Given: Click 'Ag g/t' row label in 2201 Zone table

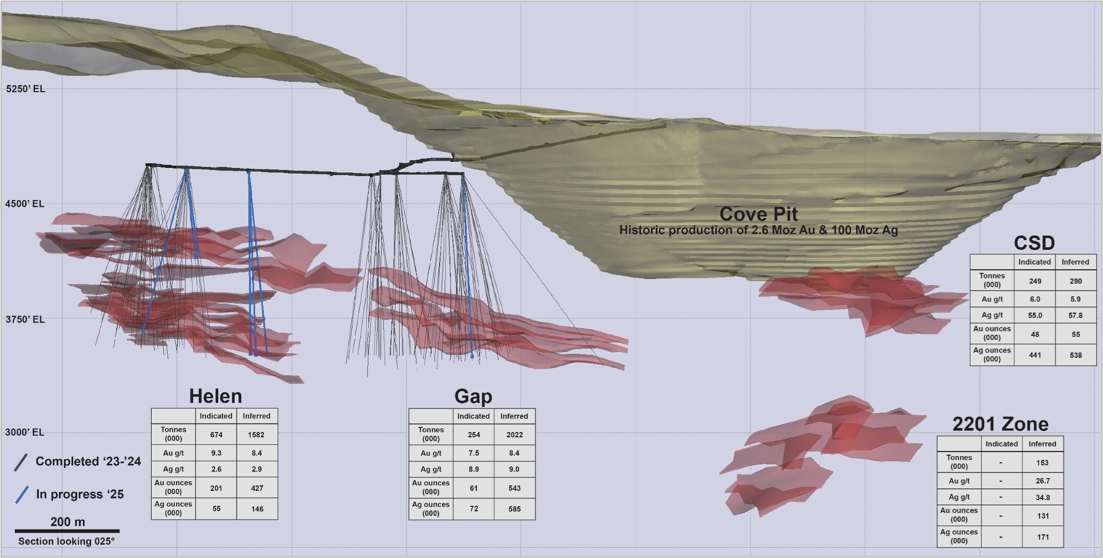Looking at the screenshot, I should click(x=959, y=497).
